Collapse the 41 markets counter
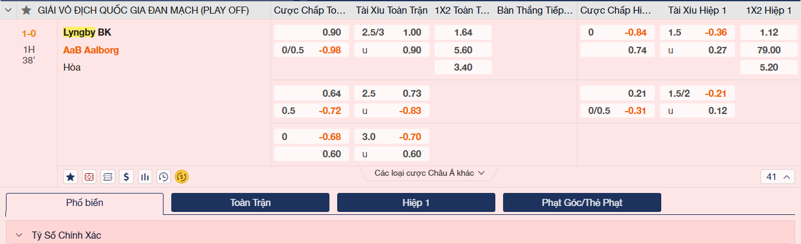 coord(777,176)
